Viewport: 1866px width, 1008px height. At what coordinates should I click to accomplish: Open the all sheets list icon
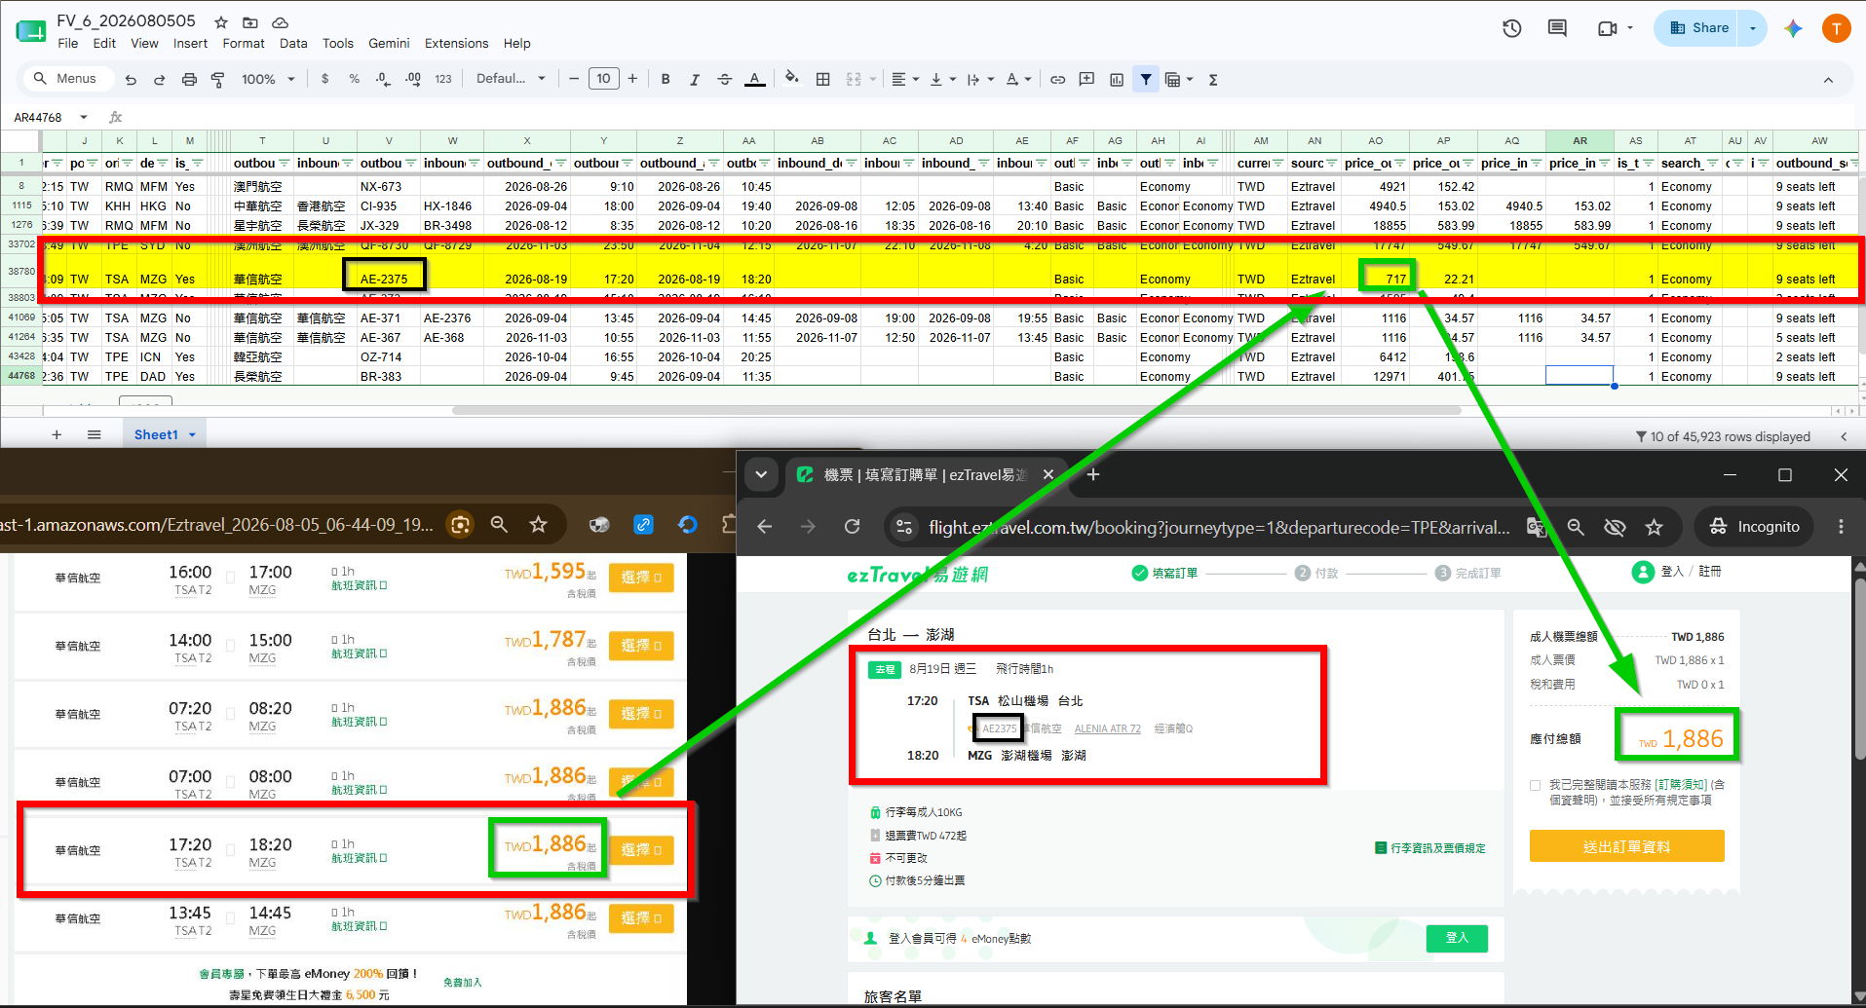click(94, 435)
